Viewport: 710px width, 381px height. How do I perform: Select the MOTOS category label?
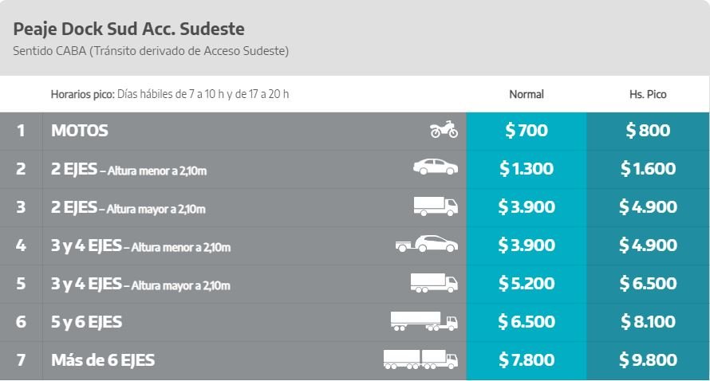pos(80,130)
